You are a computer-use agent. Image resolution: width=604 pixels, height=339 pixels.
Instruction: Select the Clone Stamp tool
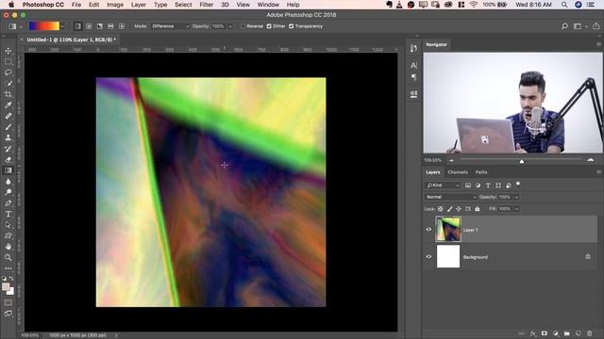(x=8, y=137)
